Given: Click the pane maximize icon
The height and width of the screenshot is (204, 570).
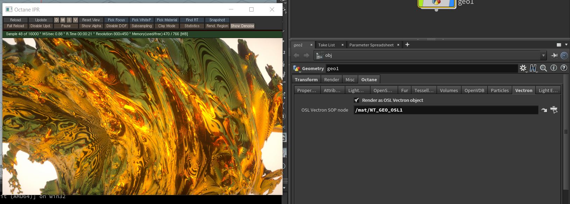Looking at the screenshot, I should 559,45.
